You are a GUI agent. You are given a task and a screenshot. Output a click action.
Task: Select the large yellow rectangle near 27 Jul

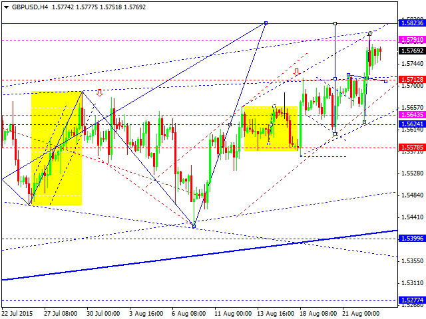coord(57,148)
